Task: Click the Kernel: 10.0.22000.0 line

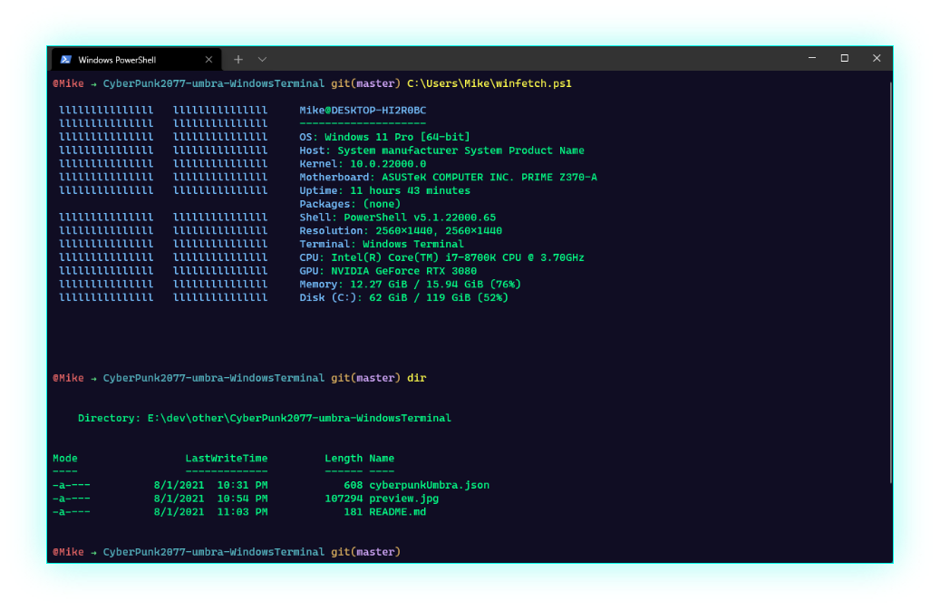Action: (363, 163)
